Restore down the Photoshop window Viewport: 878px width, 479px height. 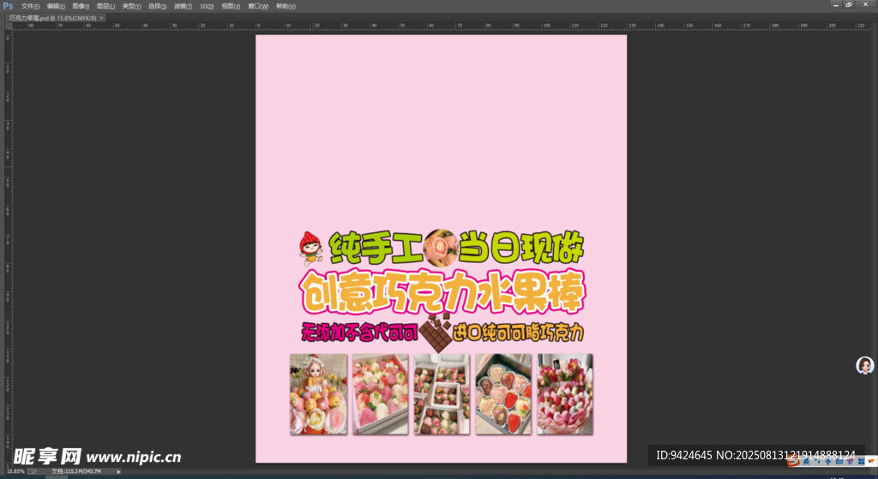coord(849,5)
